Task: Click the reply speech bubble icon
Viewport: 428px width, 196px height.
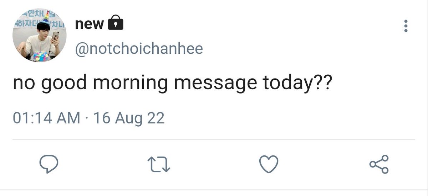Action: [49, 165]
